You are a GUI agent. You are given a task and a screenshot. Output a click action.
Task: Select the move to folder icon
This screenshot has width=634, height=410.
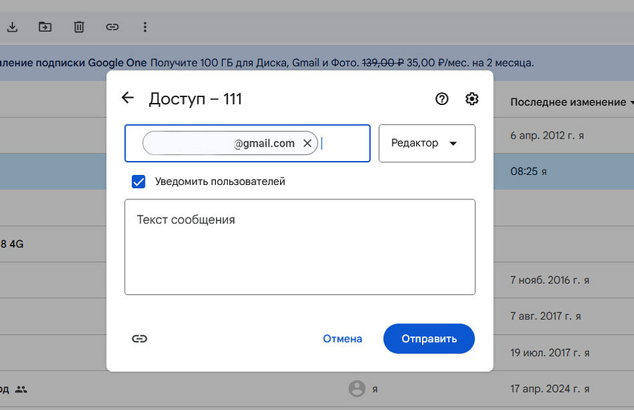(x=46, y=27)
